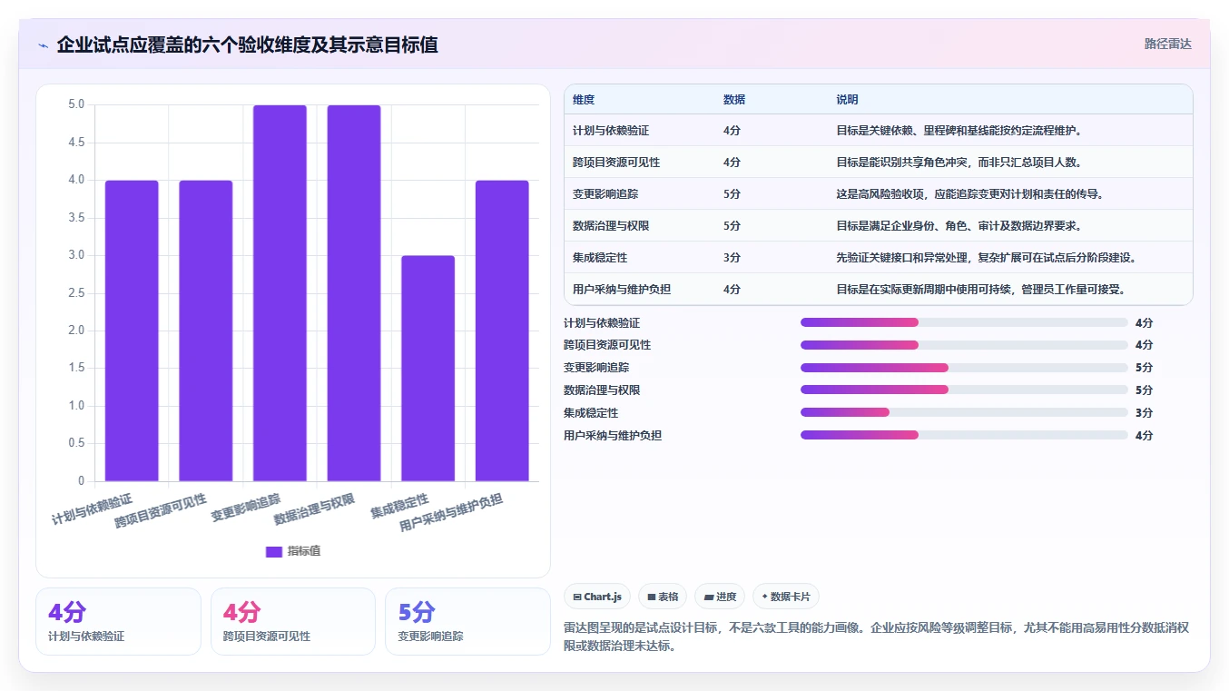Screen dimensions: 1229x691
Task: Select the 集成稳定性 table row cell
Action: click(x=600, y=258)
